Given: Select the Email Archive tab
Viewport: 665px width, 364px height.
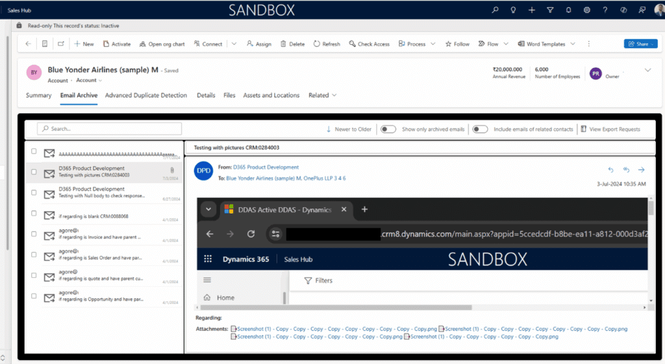Looking at the screenshot, I should 79,95.
